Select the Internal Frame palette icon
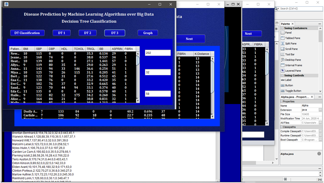 pyautogui.click(x=283, y=65)
